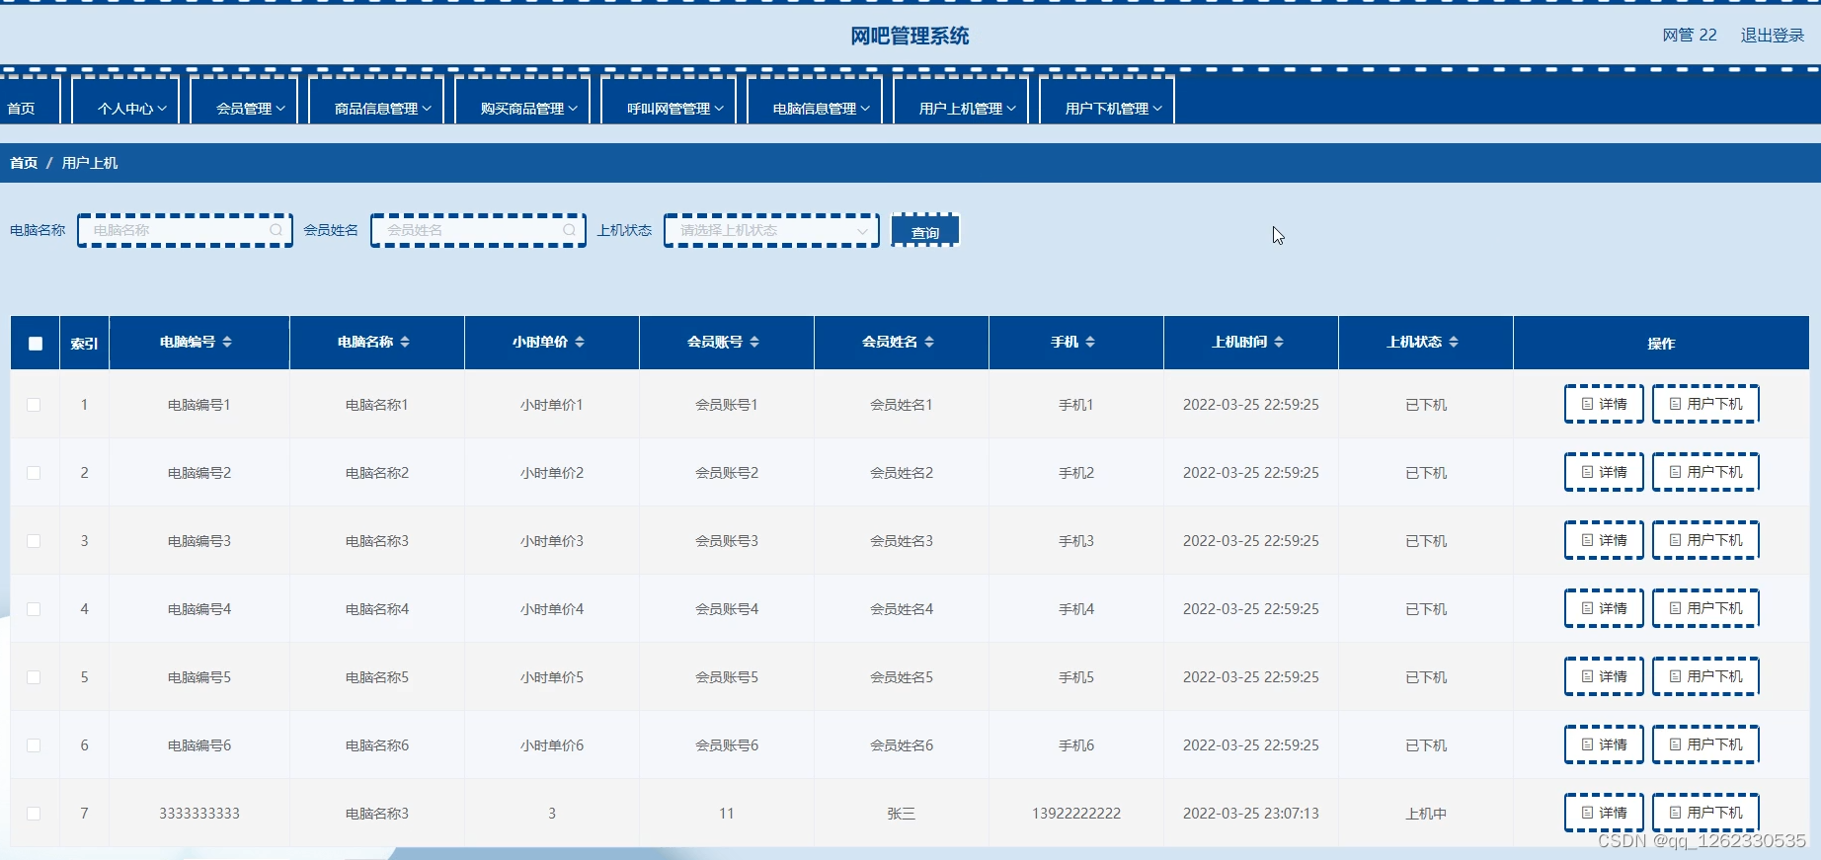The height and width of the screenshot is (860, 1821).
Task: Check the checkbox for row 2
Action: click(34, 473)
